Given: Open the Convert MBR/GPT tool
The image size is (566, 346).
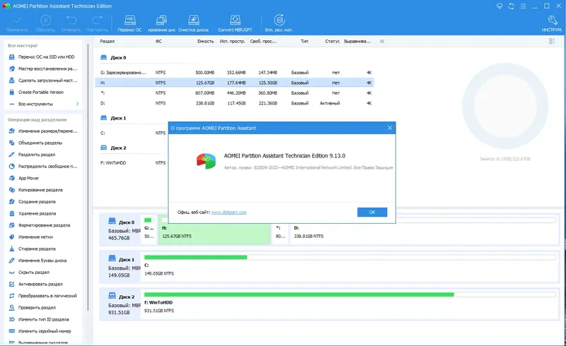Looking at the screenshot, I should [x=235, y=23].
